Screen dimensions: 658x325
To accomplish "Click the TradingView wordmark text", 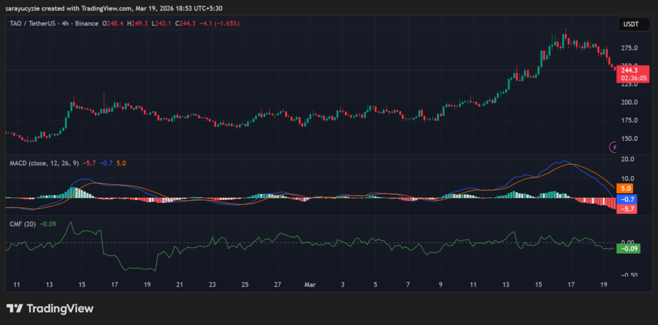I will (60, 309).
